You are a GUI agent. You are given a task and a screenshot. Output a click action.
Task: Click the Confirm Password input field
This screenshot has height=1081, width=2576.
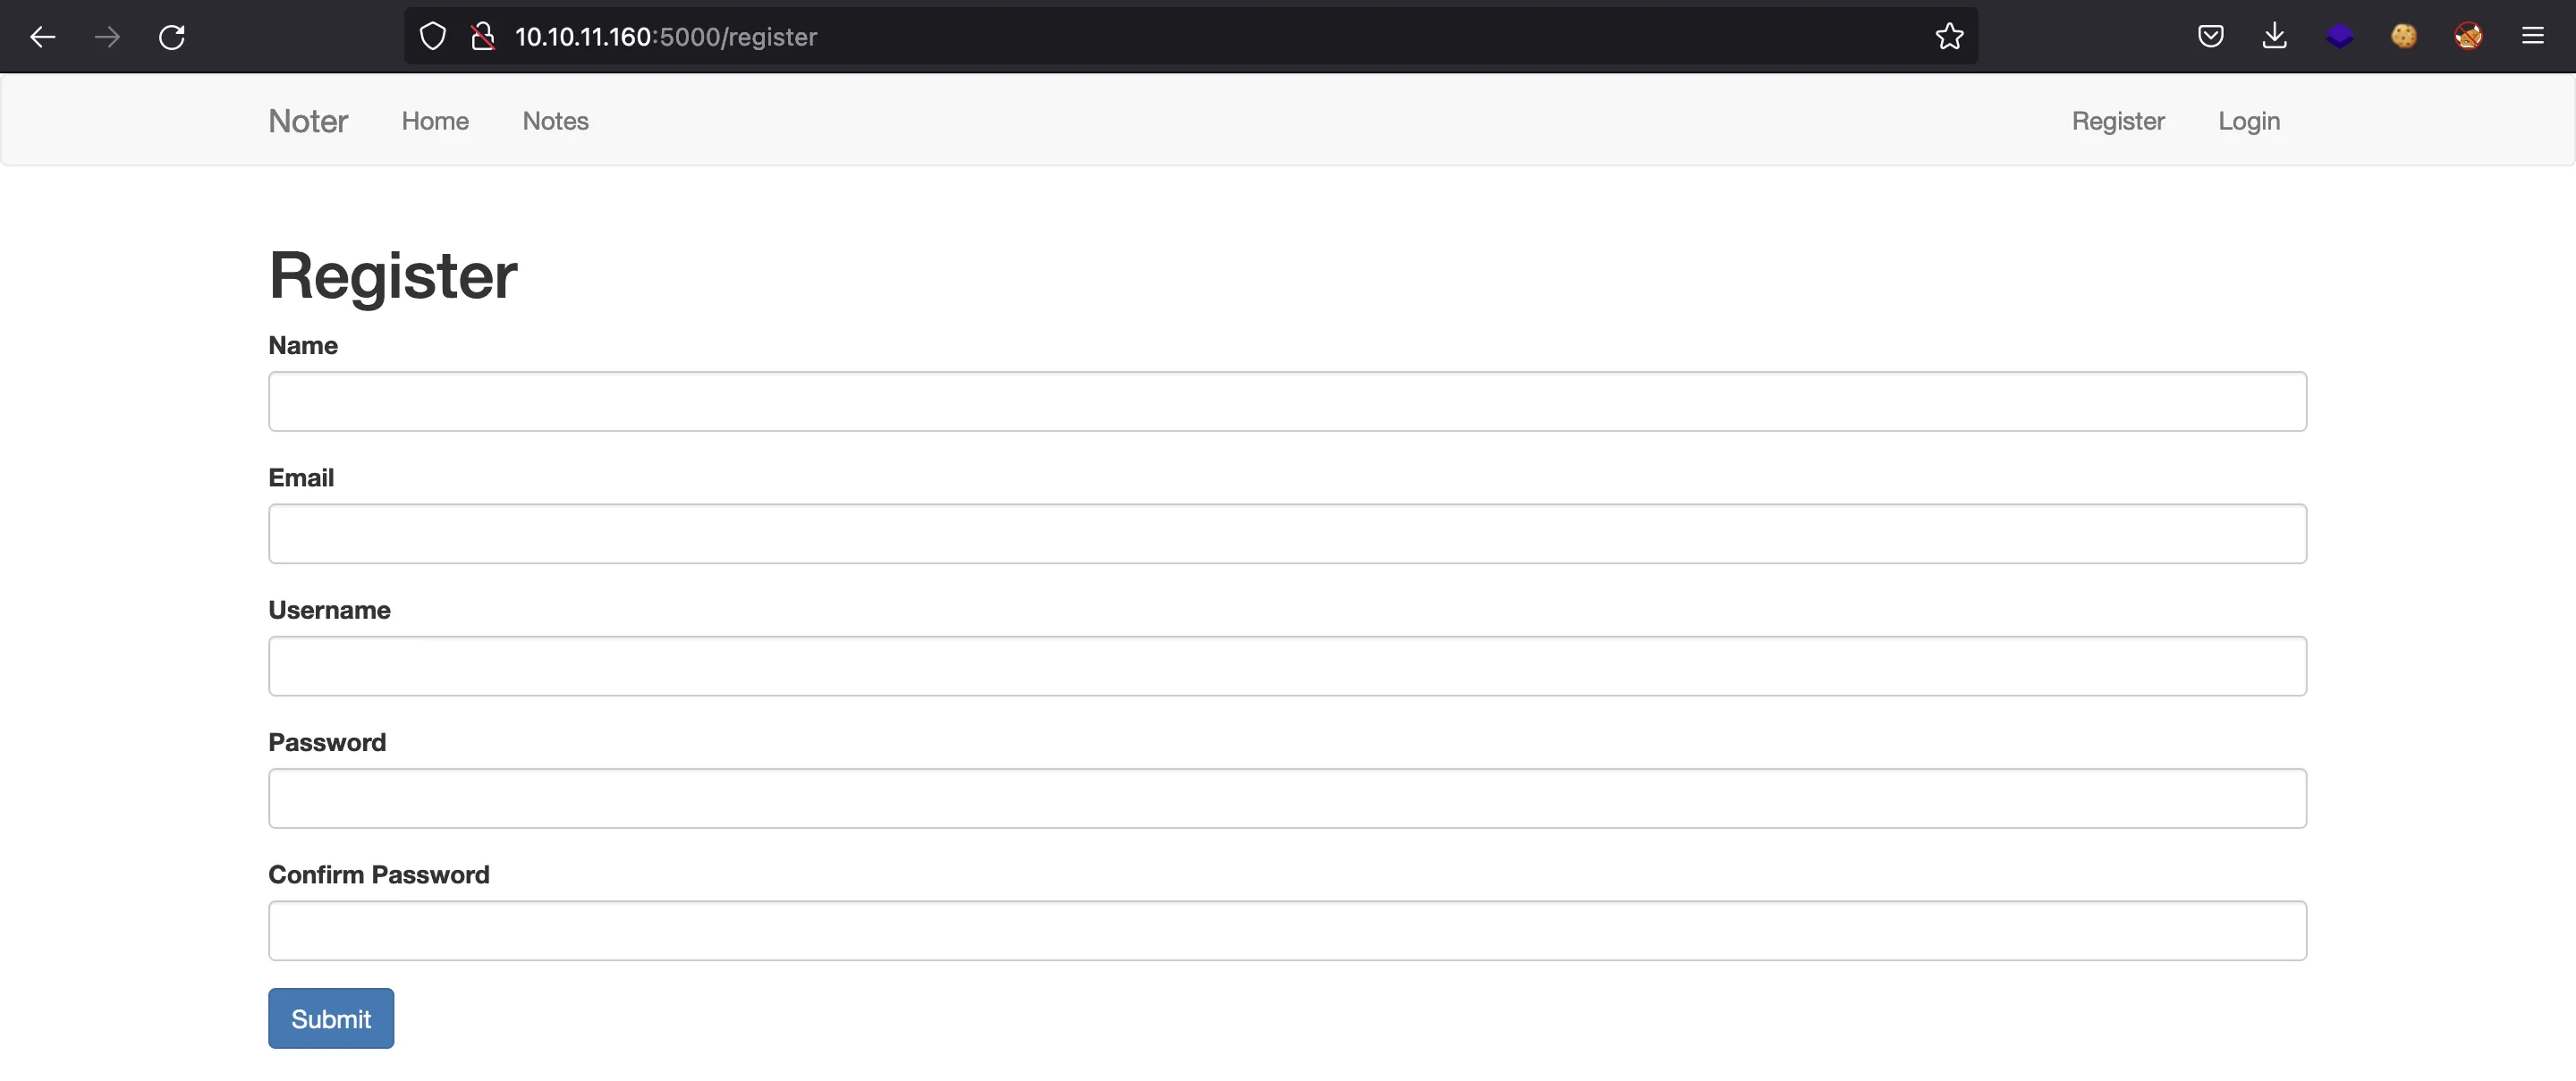(1286, 930)
